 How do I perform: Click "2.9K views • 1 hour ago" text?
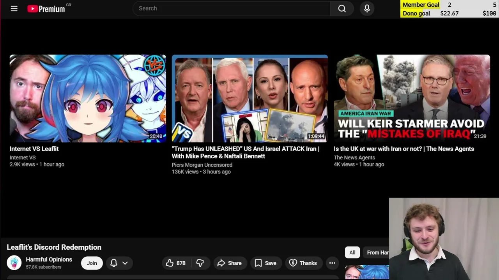pos(37,164)
